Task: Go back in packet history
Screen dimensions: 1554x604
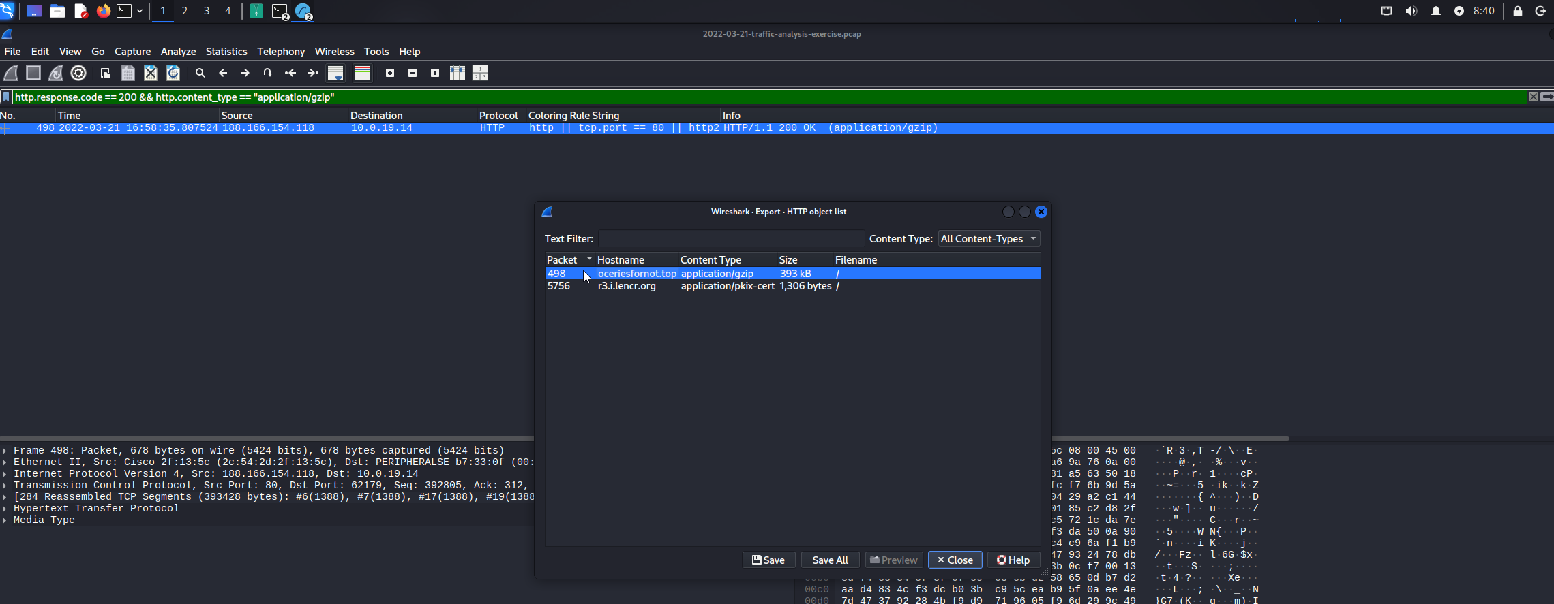Action: pyautogui.click(x=223, y=73)
